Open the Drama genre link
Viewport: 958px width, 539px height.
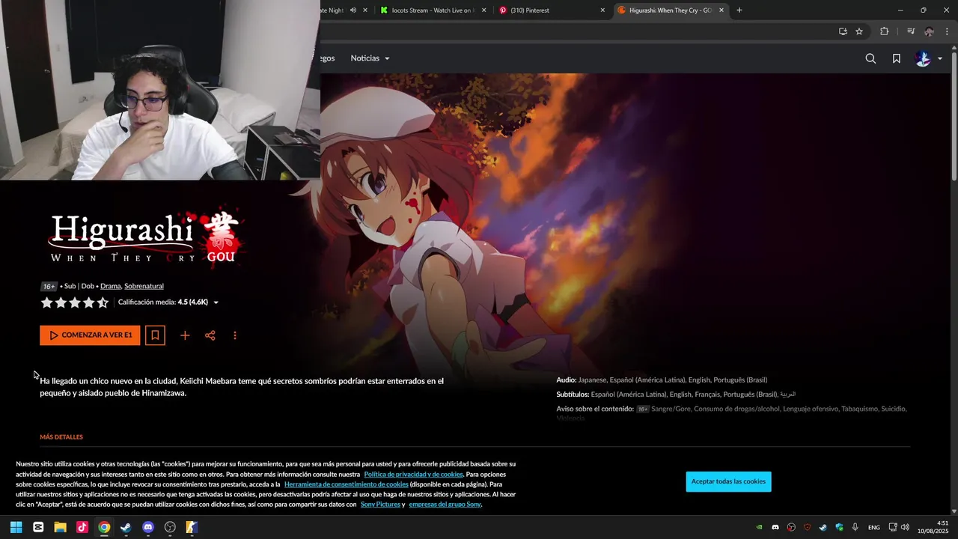[110, 286]
